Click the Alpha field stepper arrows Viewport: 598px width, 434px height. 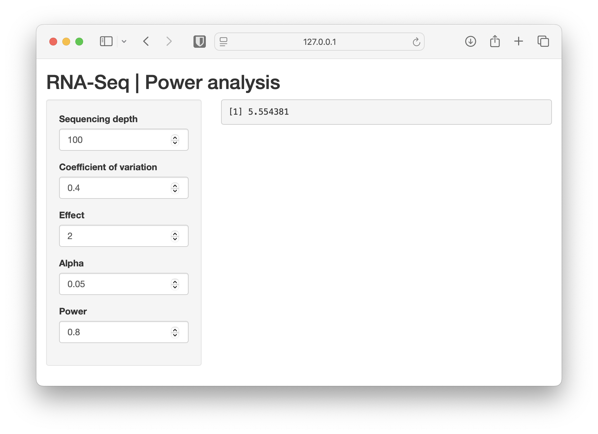[175, 284]
